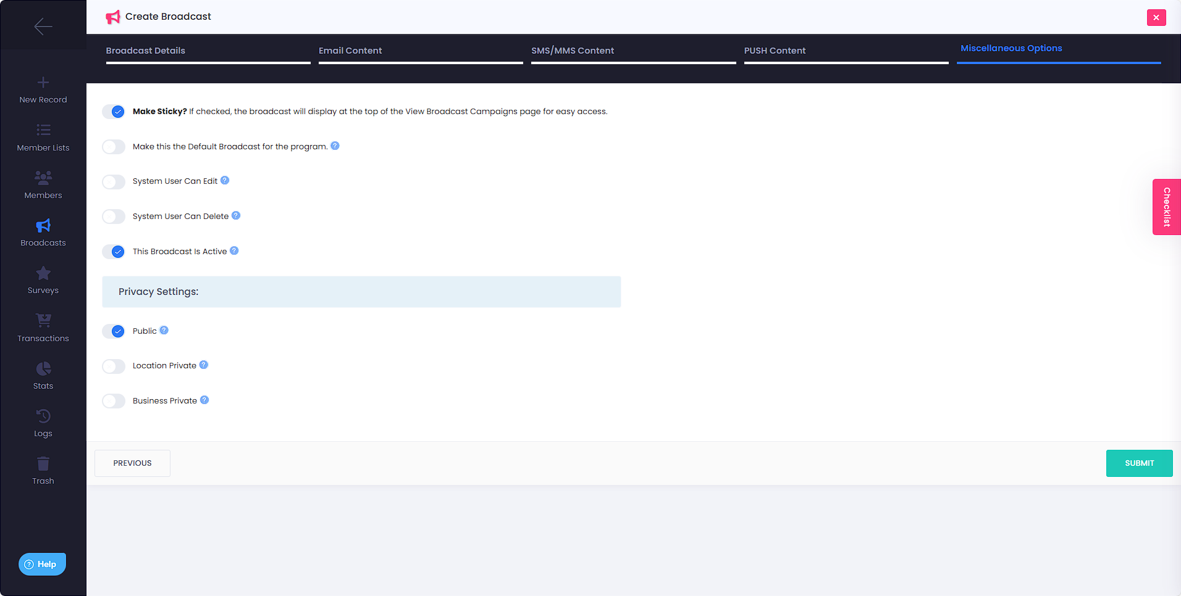Enable Business Private toggle

[x=114, y=401]
